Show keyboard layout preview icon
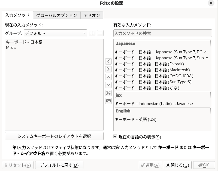This screenshot has width=218, height=171. pyautogui.click(x=108, y=101)
